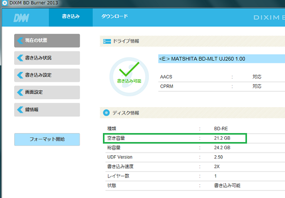This screenshot has height=198, width=285.
Task: Click the BD-RE disc type value
Action: pos(221,129)
